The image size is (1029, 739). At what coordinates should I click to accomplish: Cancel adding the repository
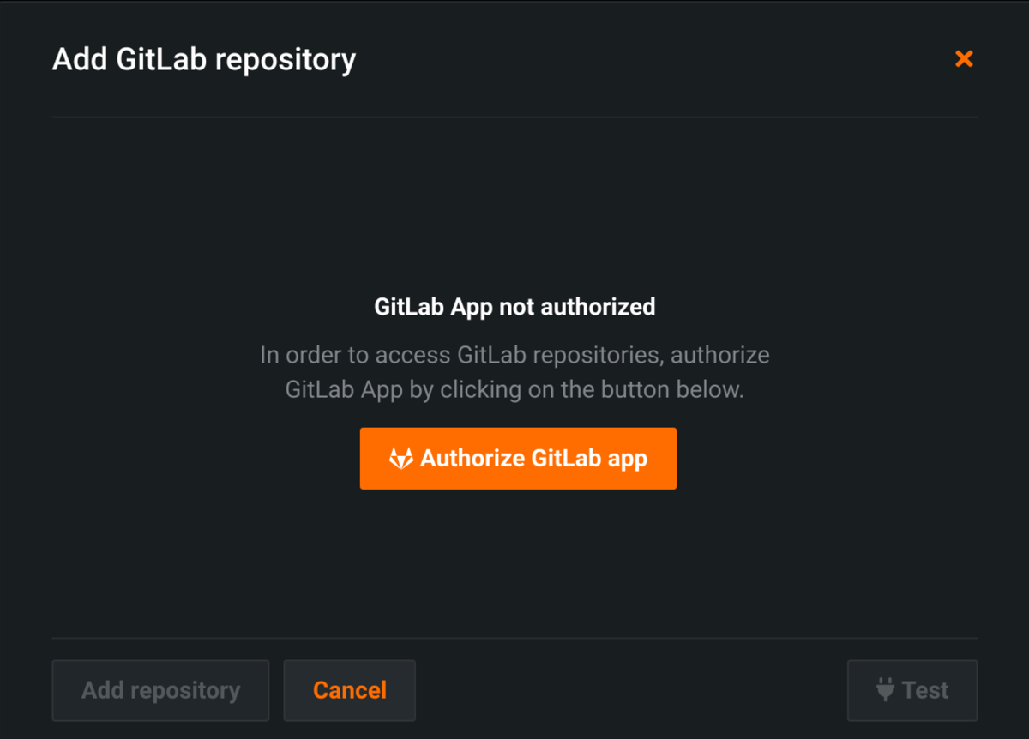point(349,690)
